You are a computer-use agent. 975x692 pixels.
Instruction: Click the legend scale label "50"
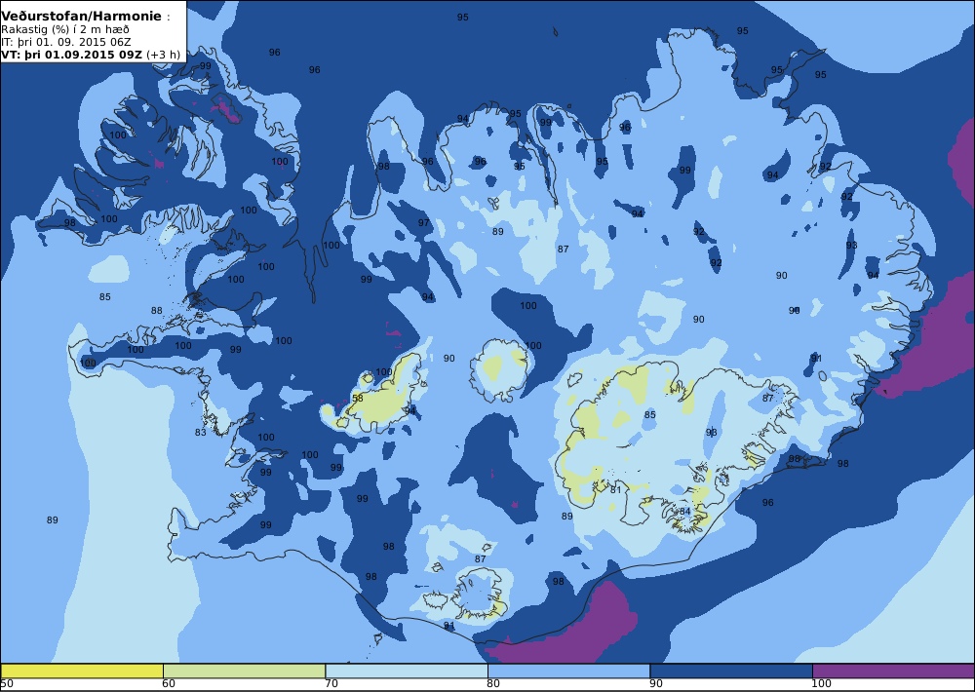point(7,684)
